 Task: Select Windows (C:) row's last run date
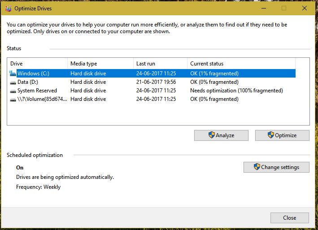(156, 74)
